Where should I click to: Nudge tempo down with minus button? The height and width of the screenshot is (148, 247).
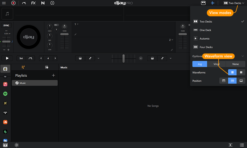pyautogui.click(x=4, y=50)
